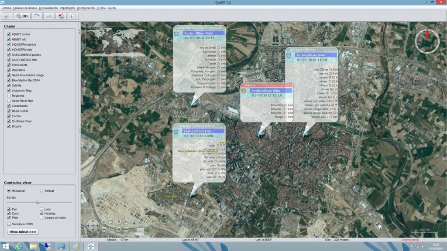Open File Explorer from the taskbar
The width and height of the screenshot is (447, 251).
click(33, 247)
